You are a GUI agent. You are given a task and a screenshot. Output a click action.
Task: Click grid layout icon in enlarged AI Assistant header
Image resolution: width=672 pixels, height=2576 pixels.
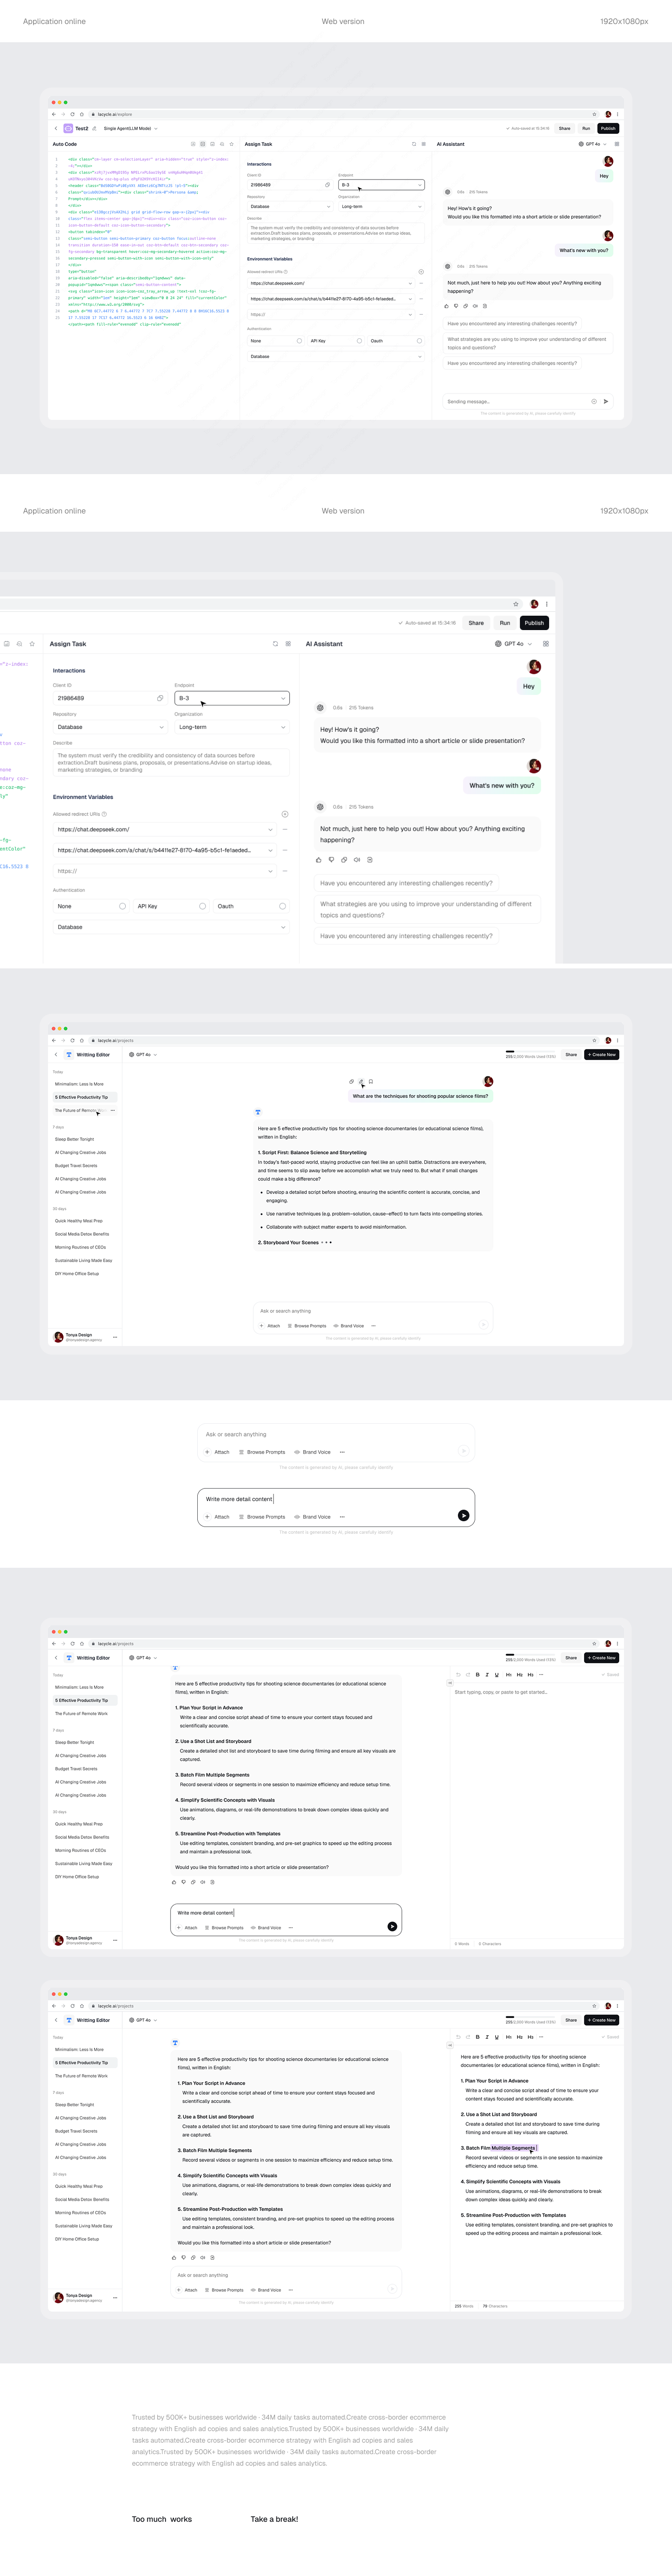(546, 644)
